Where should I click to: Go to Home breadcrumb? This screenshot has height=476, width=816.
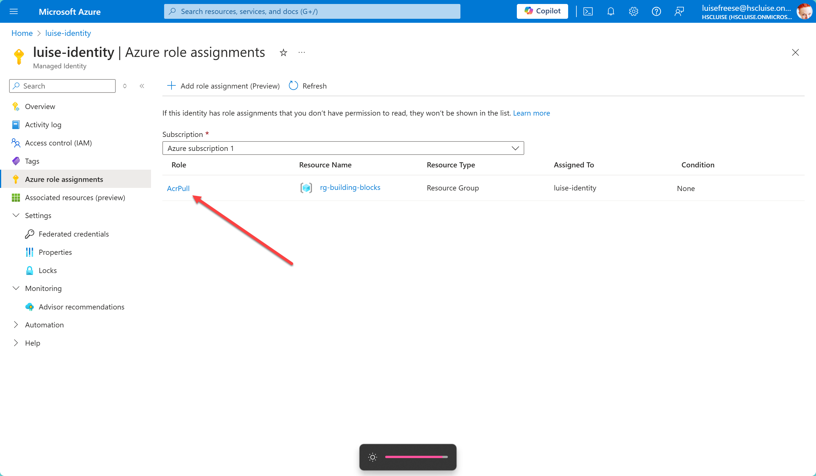22,33
